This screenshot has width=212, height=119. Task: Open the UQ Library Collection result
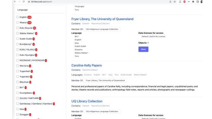coord(87,101)
